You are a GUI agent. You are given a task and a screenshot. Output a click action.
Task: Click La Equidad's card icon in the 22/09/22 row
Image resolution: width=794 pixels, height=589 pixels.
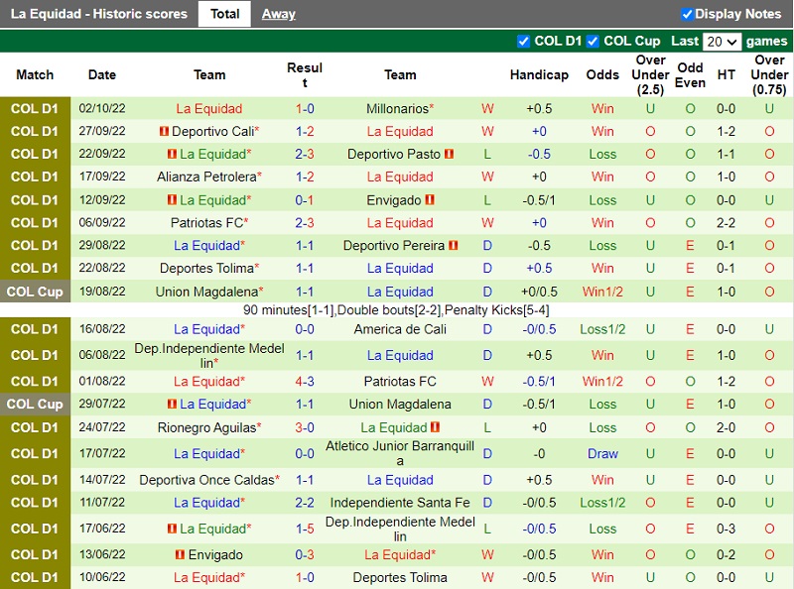click(172, 155)
